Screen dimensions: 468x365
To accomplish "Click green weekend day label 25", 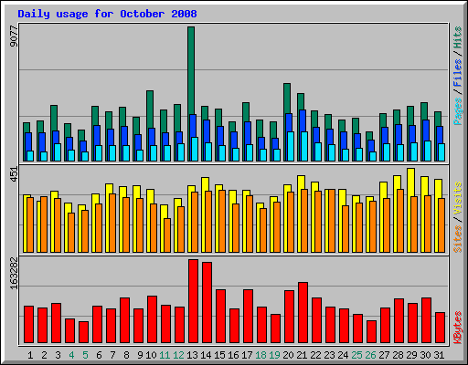I will click(x=356, y=355).
